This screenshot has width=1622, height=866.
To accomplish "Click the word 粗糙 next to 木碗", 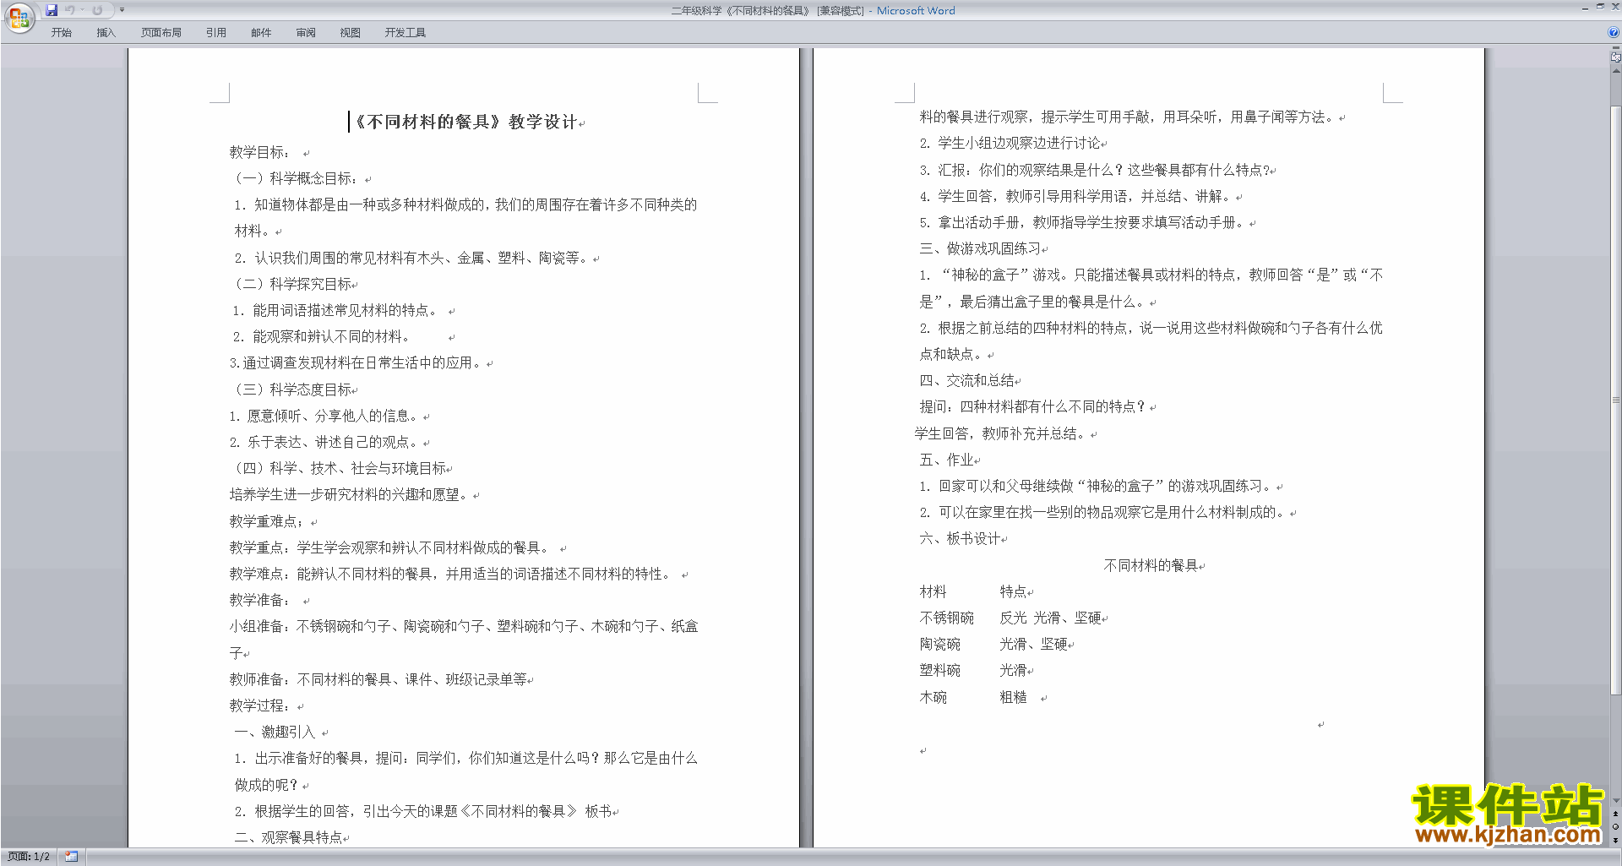I will (1014, 697).
